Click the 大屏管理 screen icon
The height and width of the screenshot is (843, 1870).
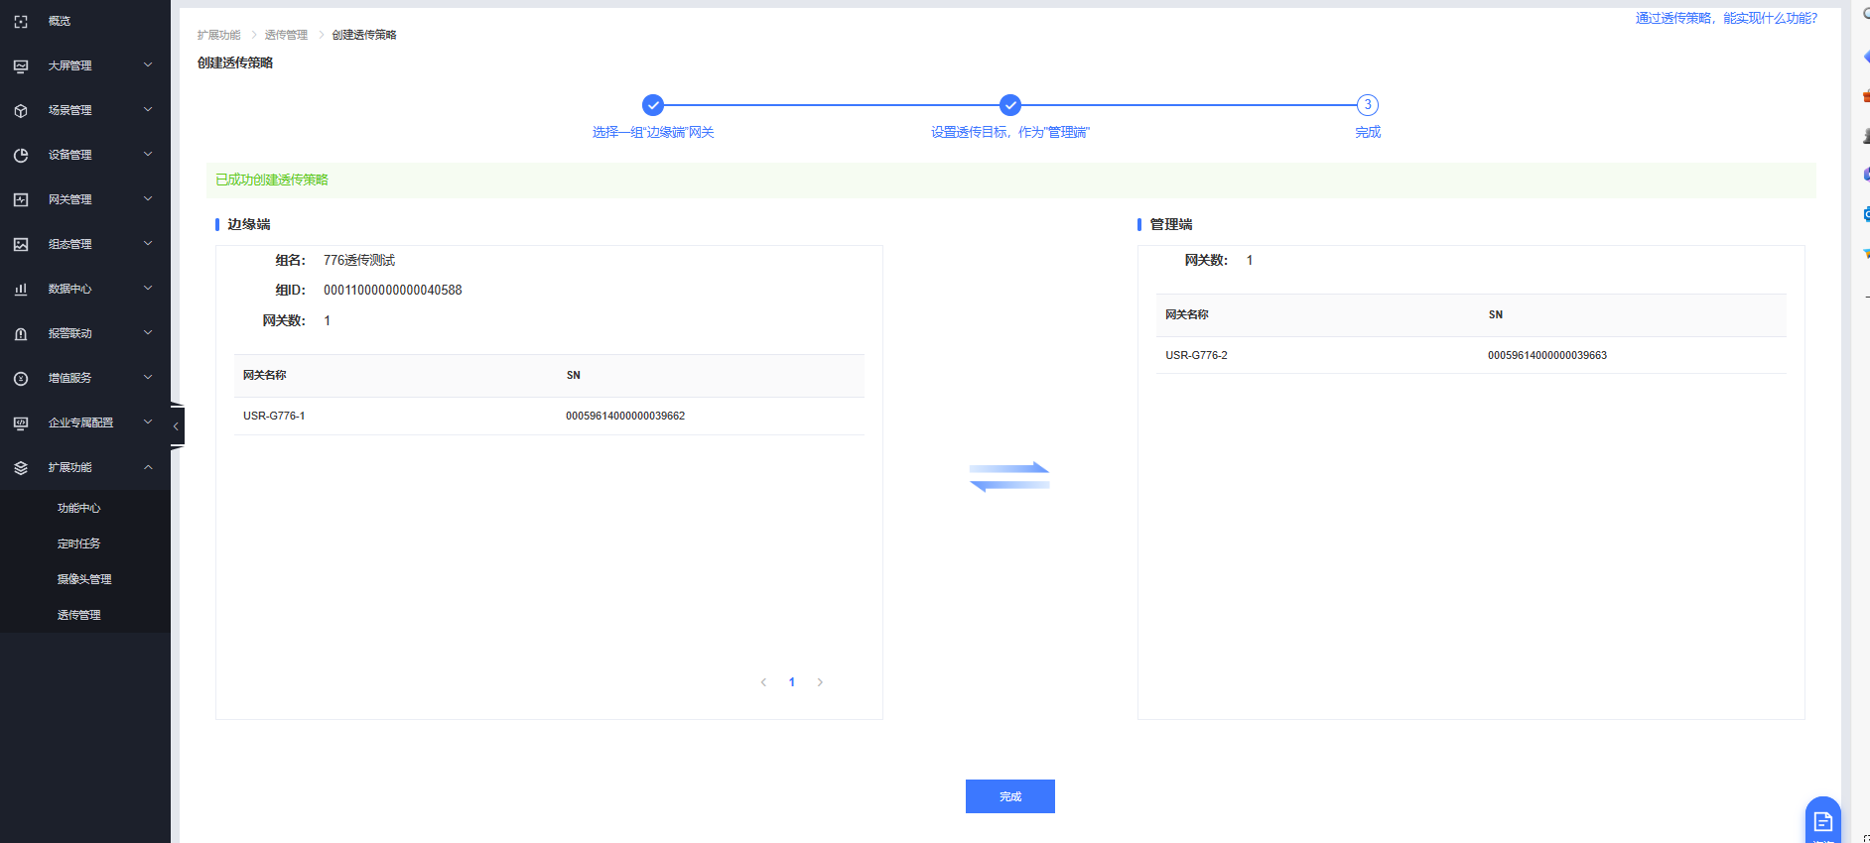pos(21,65)
